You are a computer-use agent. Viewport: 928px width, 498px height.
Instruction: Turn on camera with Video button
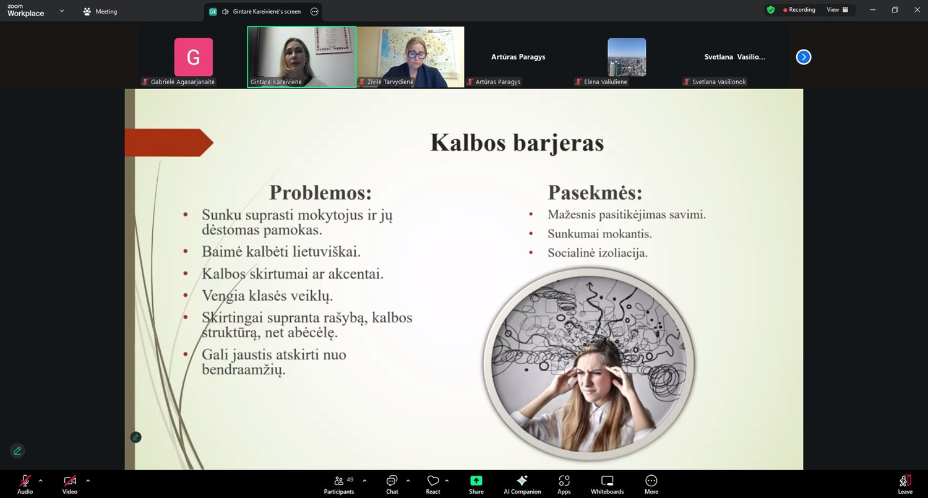(70, 484)
